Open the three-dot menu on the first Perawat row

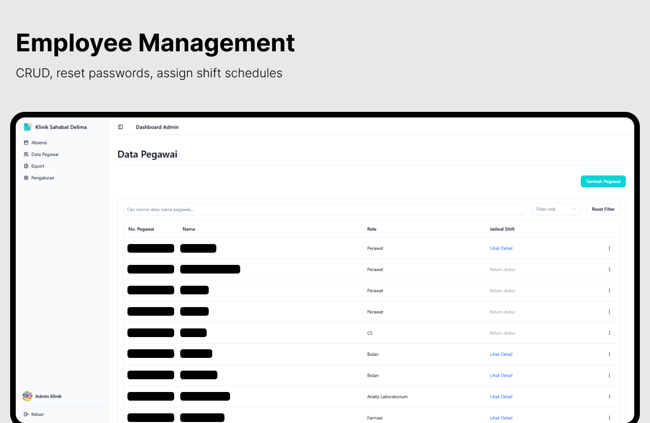pos(609,248)
